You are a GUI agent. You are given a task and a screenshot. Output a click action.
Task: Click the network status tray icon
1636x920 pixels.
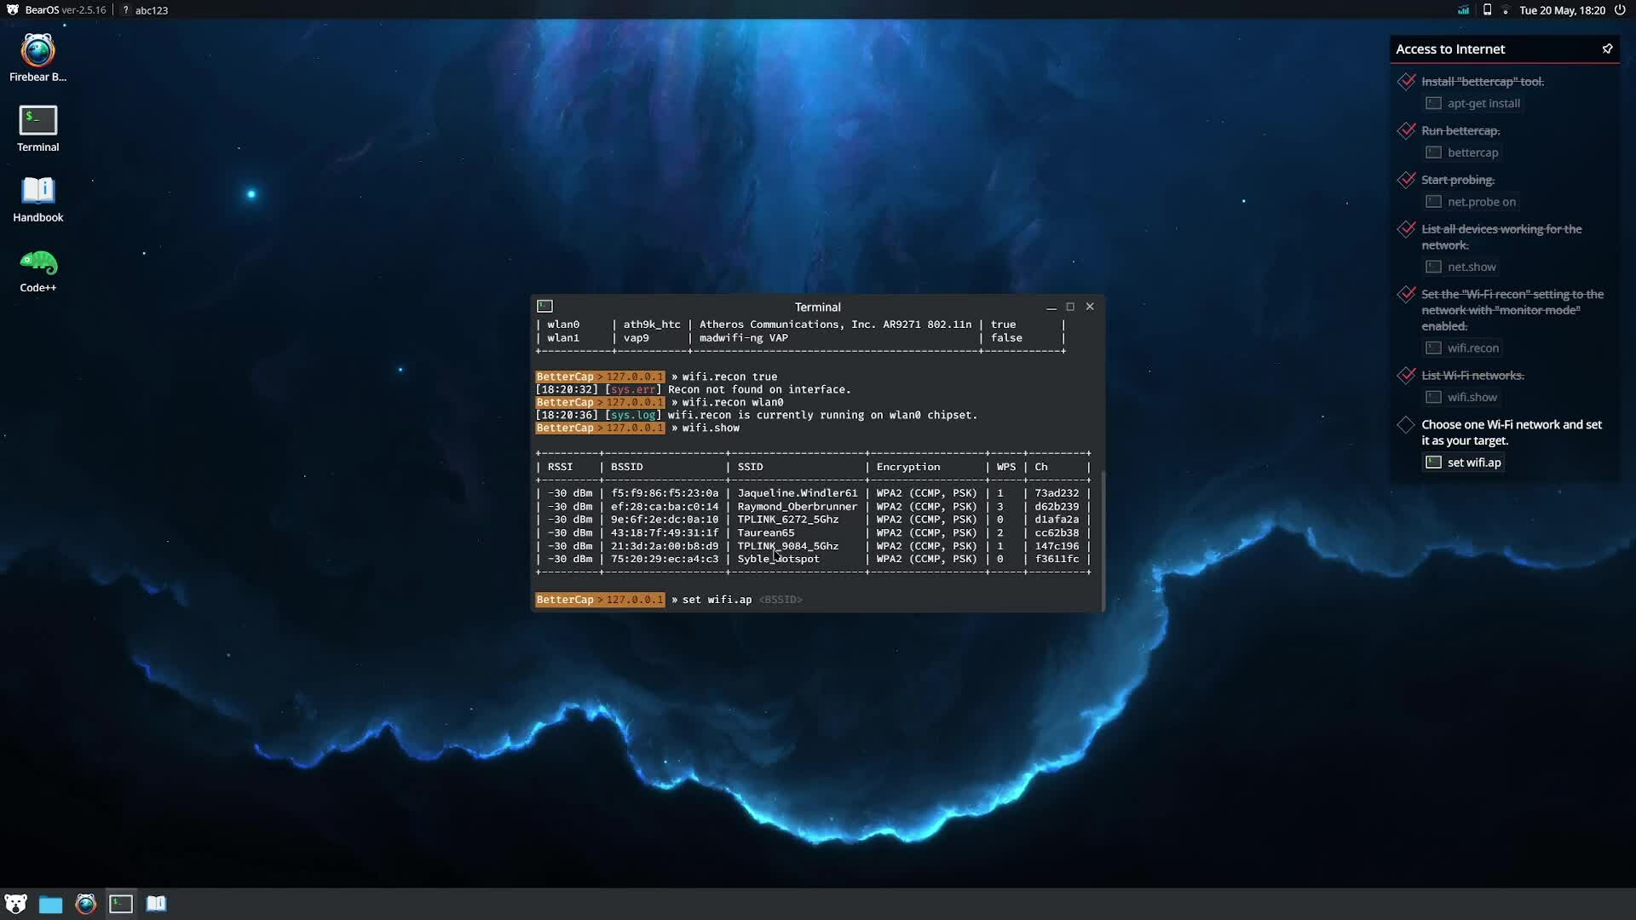pos(1463,10)
